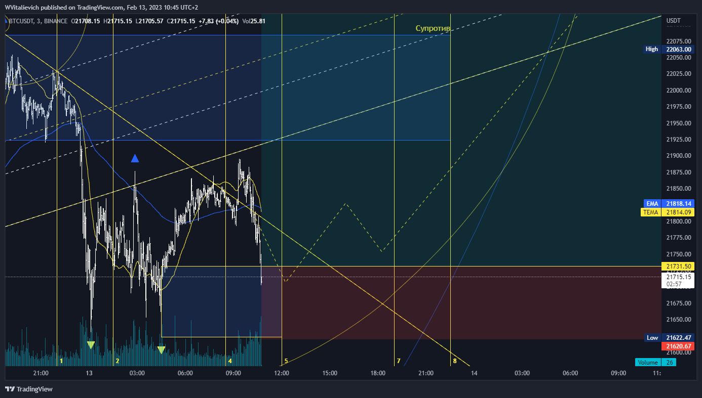Click the USDT currency label on price axis
The height and width of the screenshot is (398, 702).
(x=674, y=21)
